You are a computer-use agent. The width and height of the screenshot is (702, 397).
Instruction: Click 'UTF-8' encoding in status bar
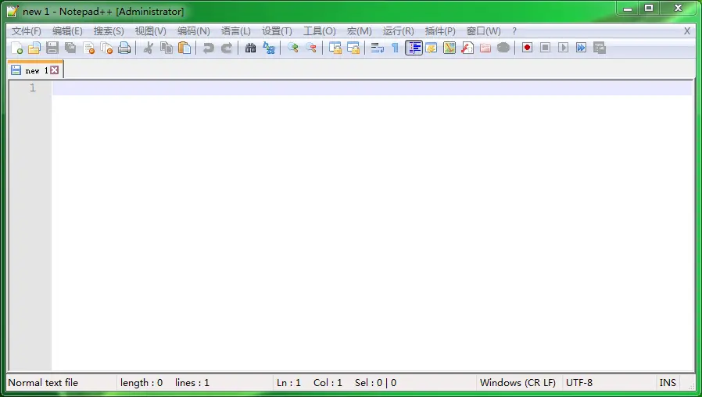point(579,383)
